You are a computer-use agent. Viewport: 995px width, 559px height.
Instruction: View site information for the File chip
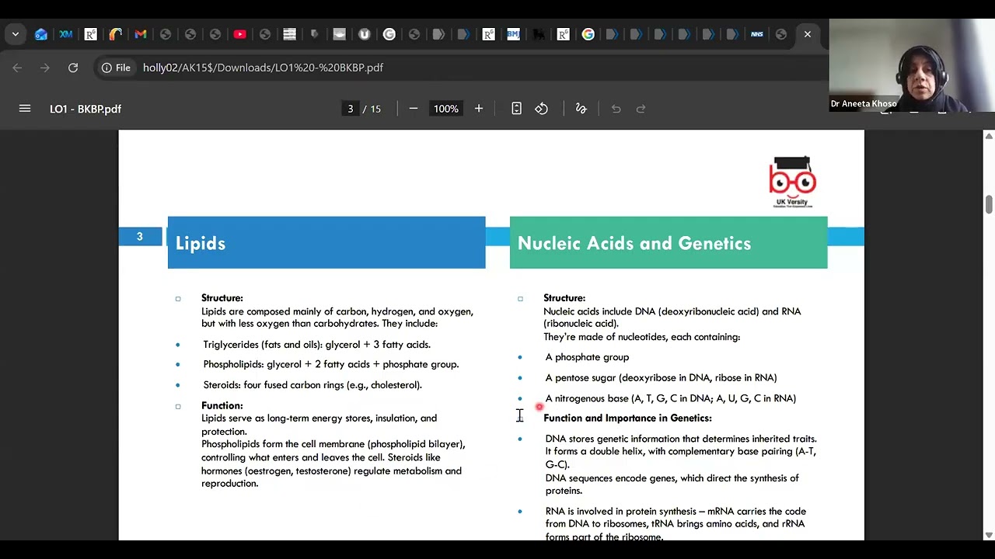(116, 68)
